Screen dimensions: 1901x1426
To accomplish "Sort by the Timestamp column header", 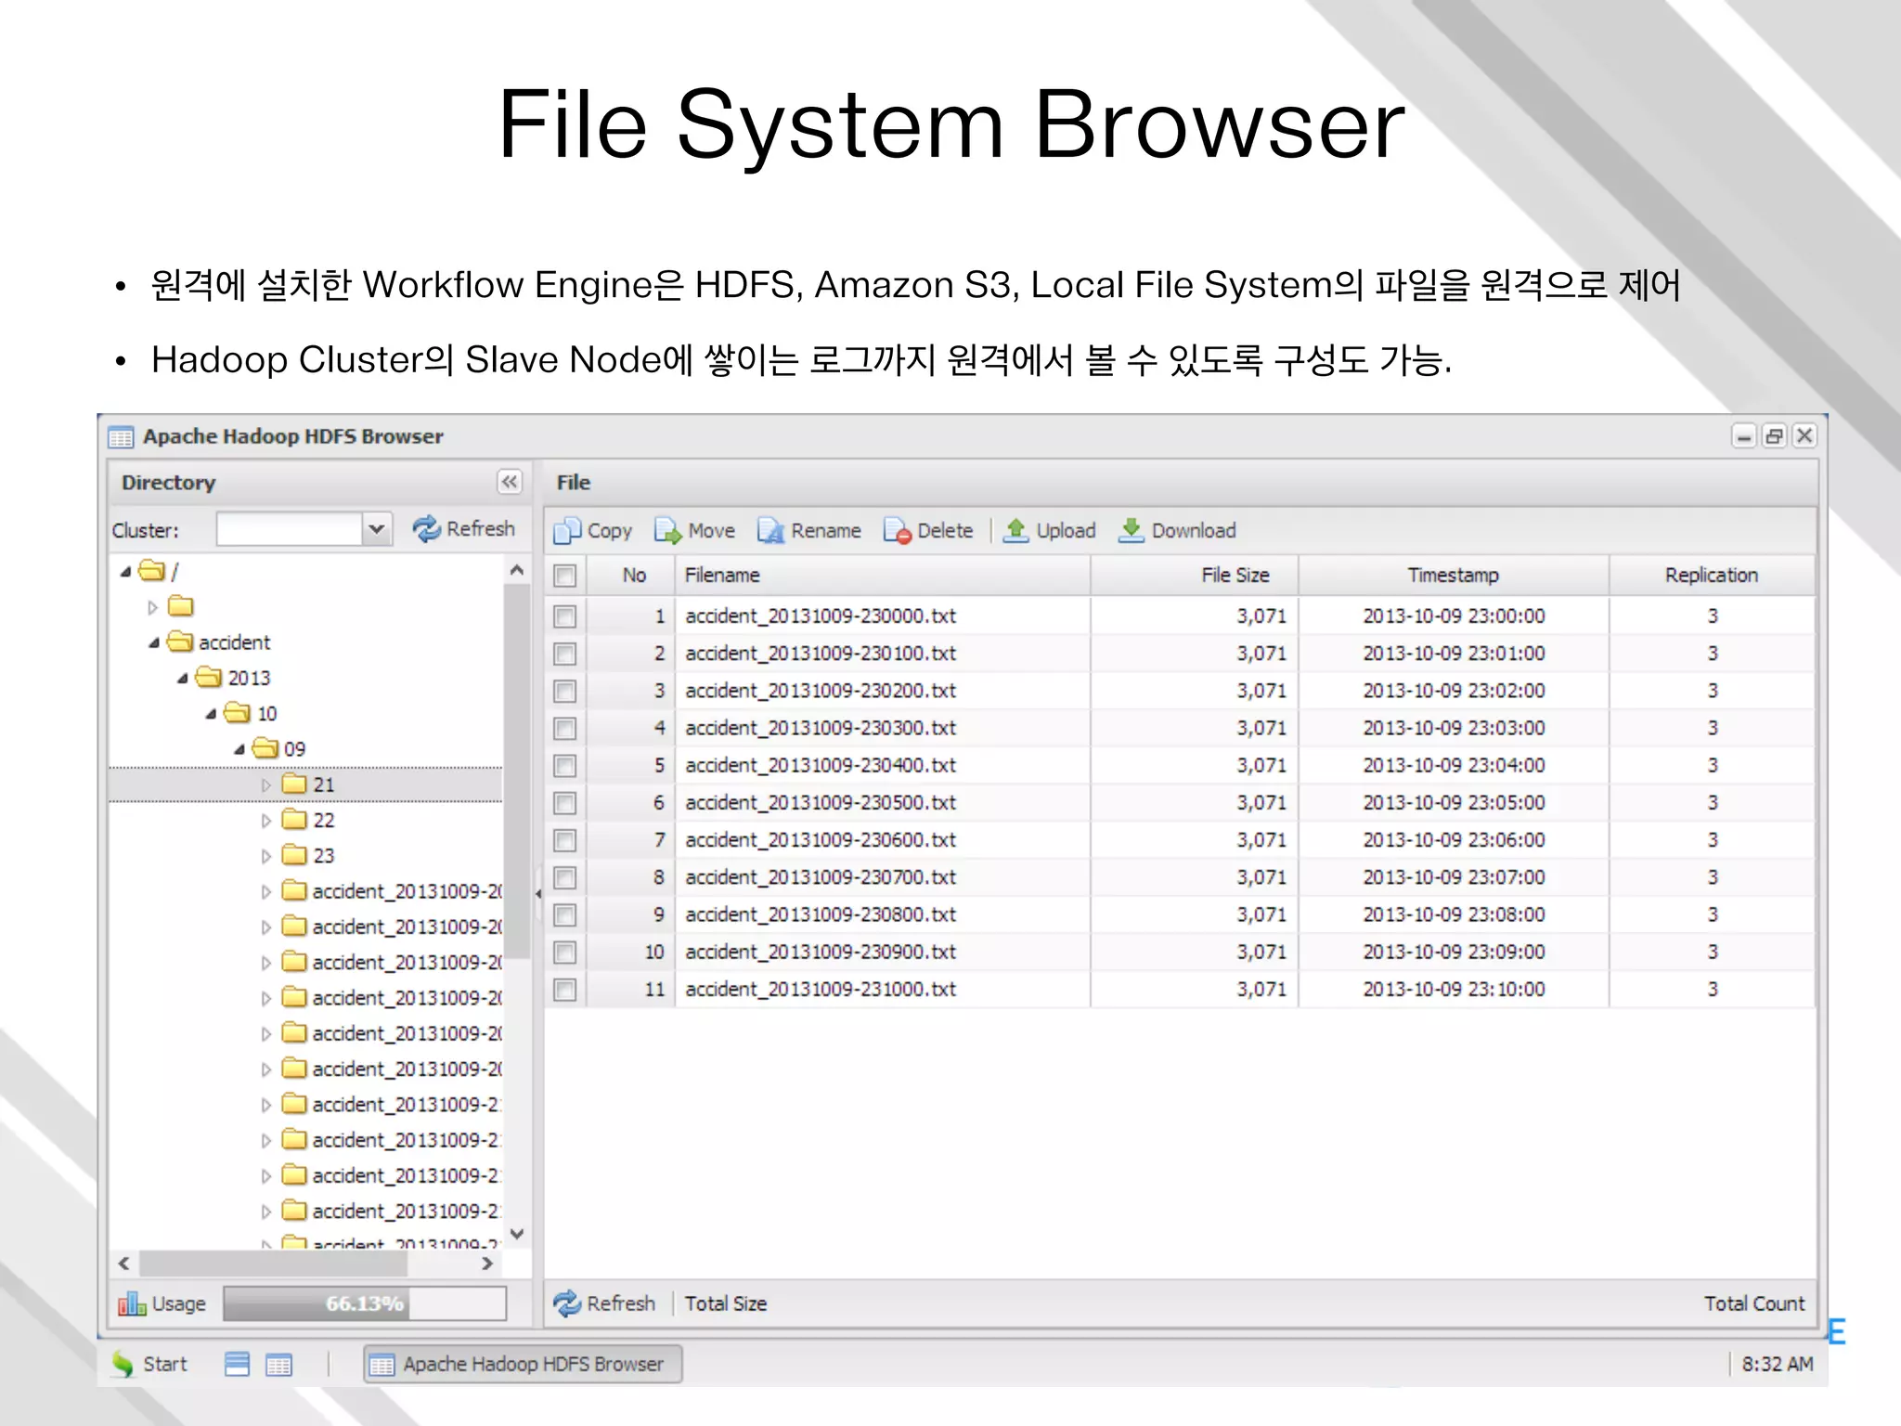I will pyautogui.click(x=1454, y=575).
